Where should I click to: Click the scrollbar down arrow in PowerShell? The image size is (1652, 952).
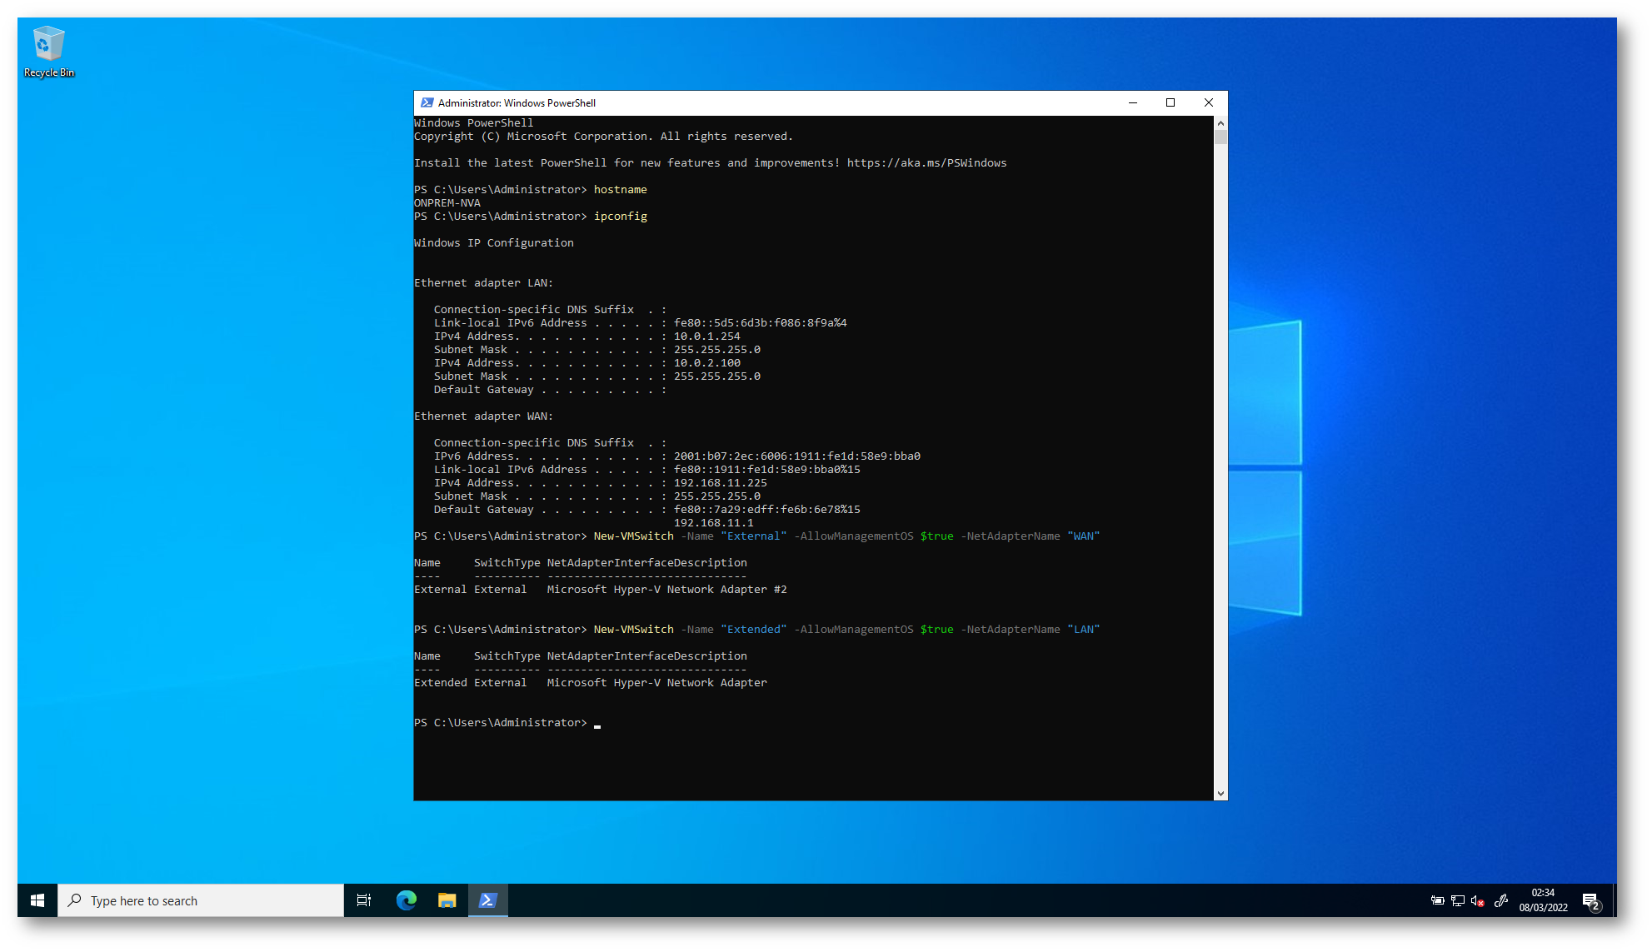pyautogui.click(x=1220, y=794)
